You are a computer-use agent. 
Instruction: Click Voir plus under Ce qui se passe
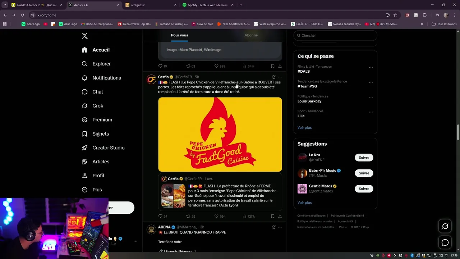[x=304, y=128]
